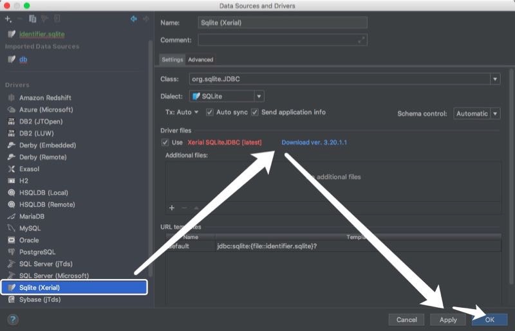Click the Xerial SQLiteJDBC [latest] link
Screen dimensions: 515x331
225,143
